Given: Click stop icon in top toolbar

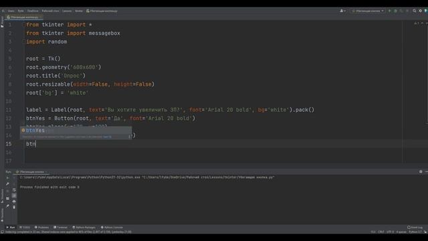Looking at the screenshot, I should pyautogui.click(x=407, y=11).
